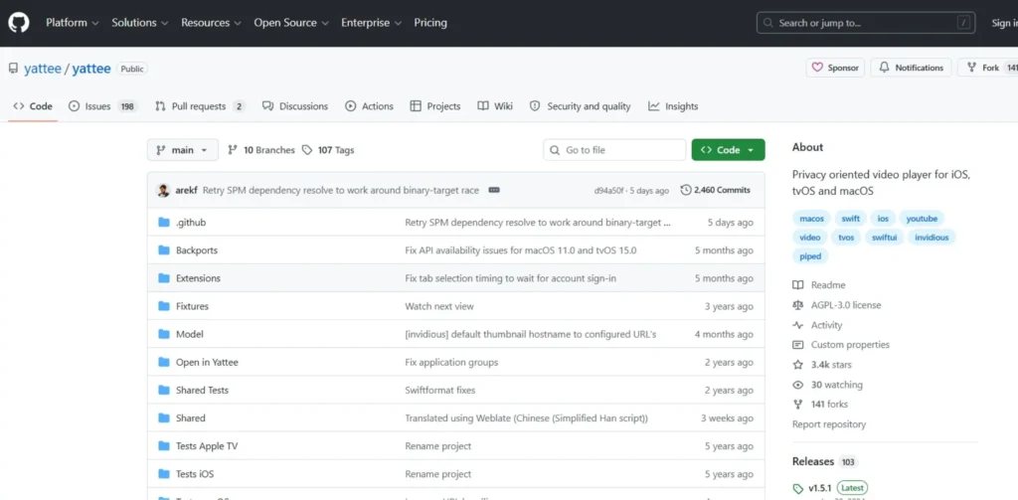
Task: Switch to the Wiki tab
Action: (495, 105)
